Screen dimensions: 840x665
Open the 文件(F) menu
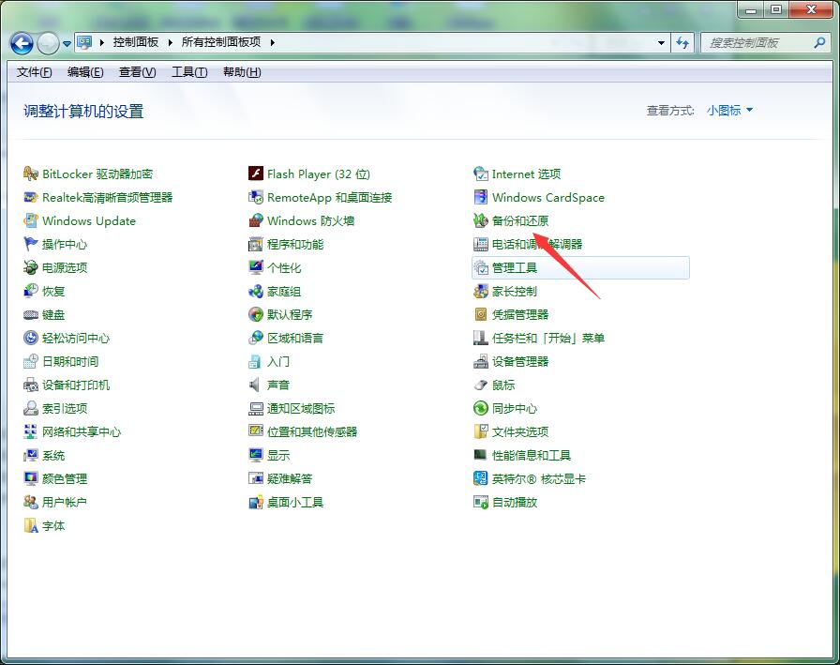[35, 72]
